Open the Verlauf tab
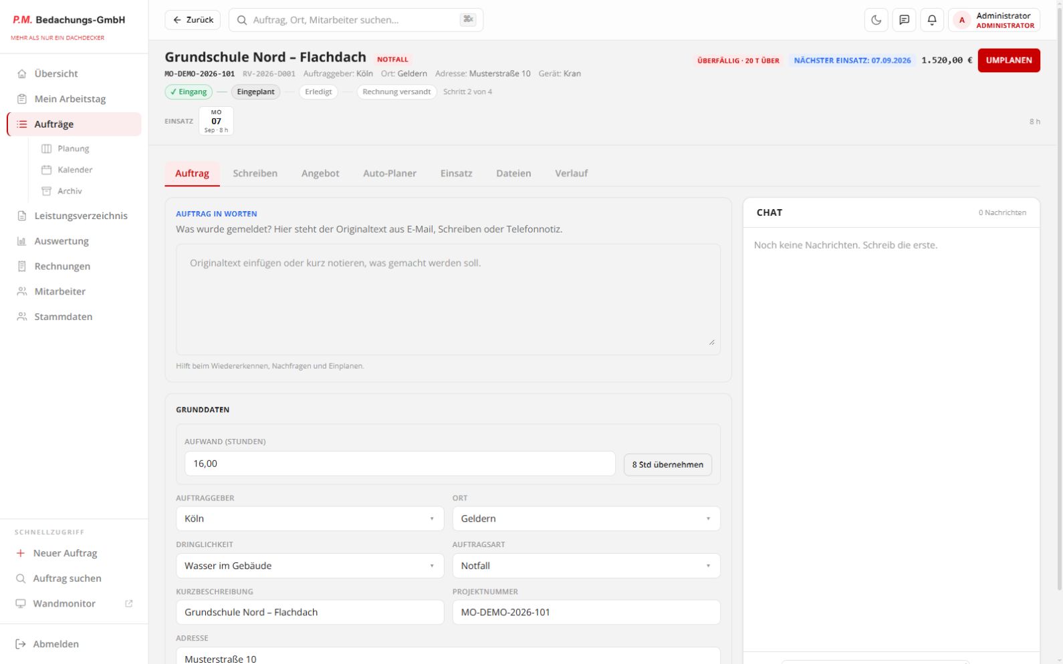The height and width of the screenshot is (664, 1063). click(x=571, y=173)
